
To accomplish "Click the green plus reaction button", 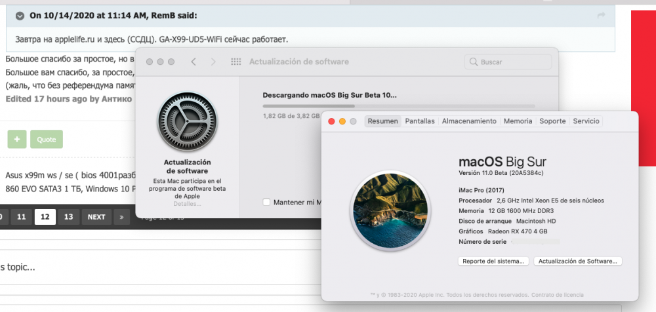I will [x=17, y=139].
